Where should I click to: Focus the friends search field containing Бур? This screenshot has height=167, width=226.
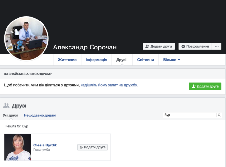click(x=190, y=115)
